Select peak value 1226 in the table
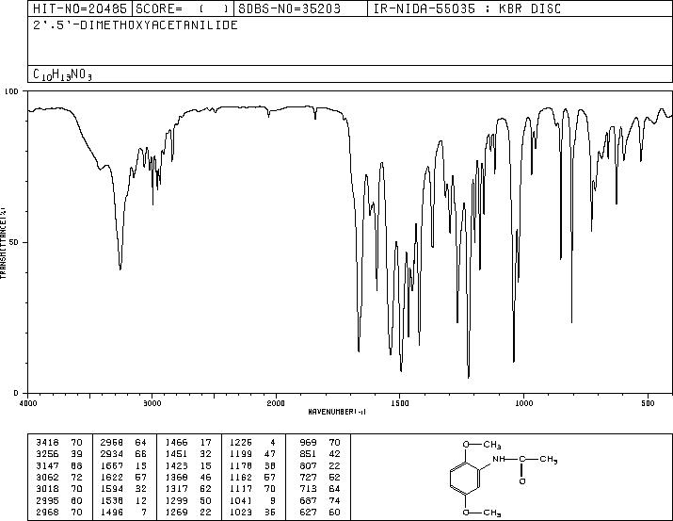 tap(241, 442)
